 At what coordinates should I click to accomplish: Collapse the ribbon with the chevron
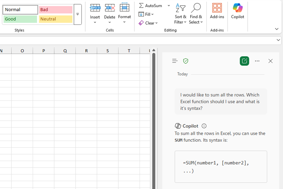(277, 29)
